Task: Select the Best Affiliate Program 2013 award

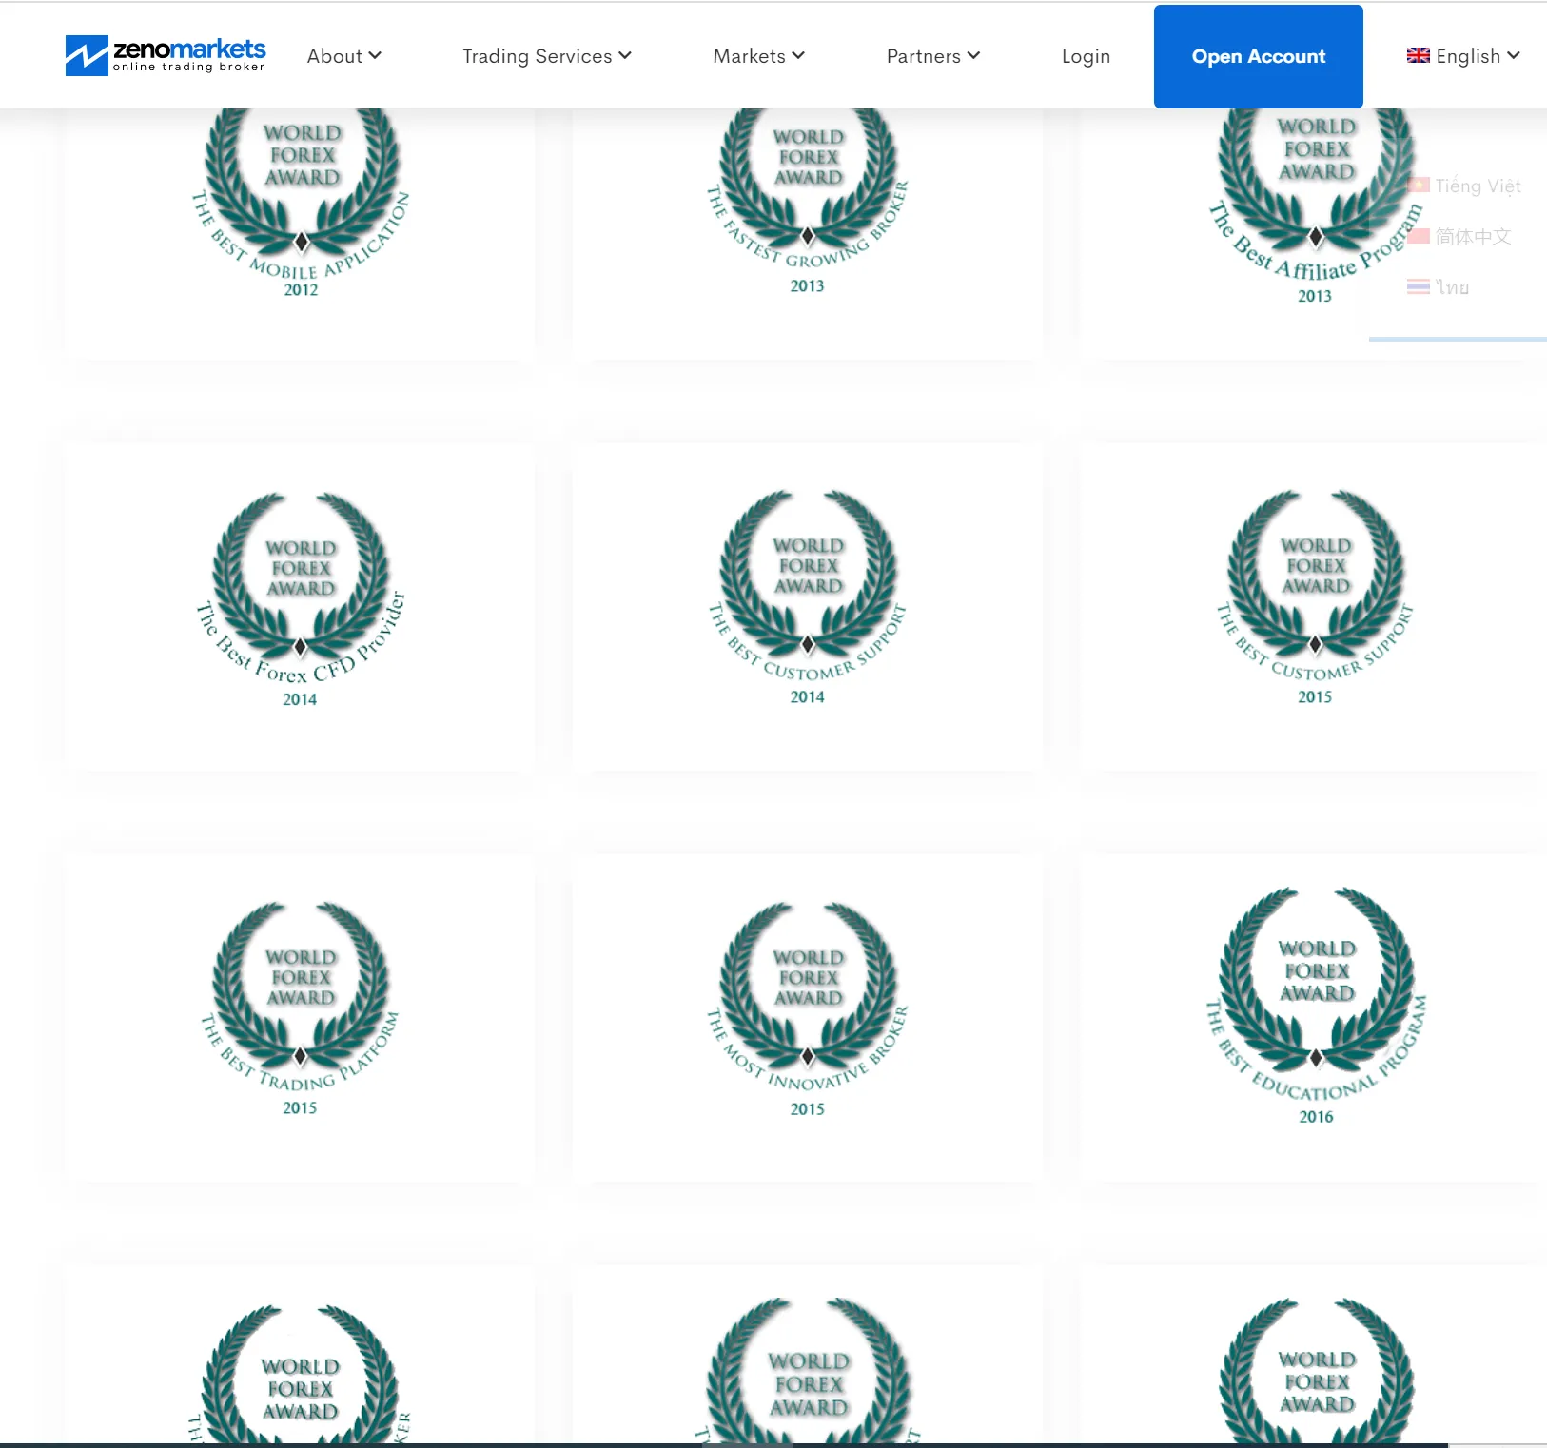Action: [x=1316, y=205]
